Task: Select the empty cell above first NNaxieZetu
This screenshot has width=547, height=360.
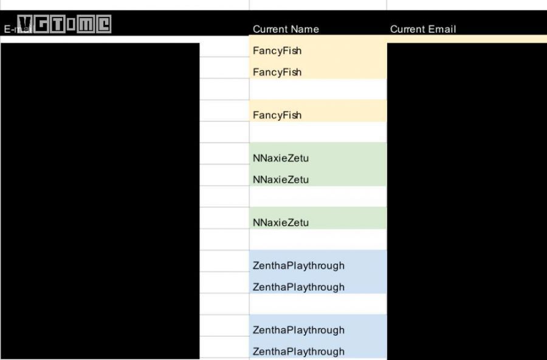Action: (x=317, y=132)
